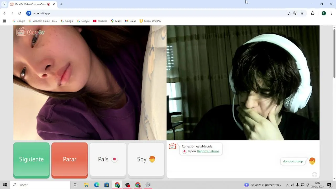336x189 pixels.
Task: Open Task View on taskbar
Action: click(76, 185)
